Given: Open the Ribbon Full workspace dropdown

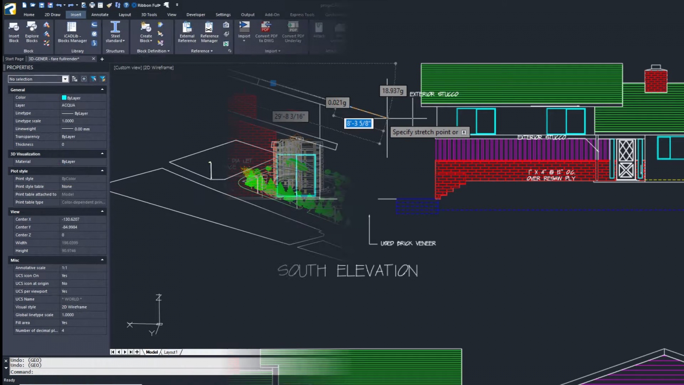Looking at the screenshot, I should point(149,5).
